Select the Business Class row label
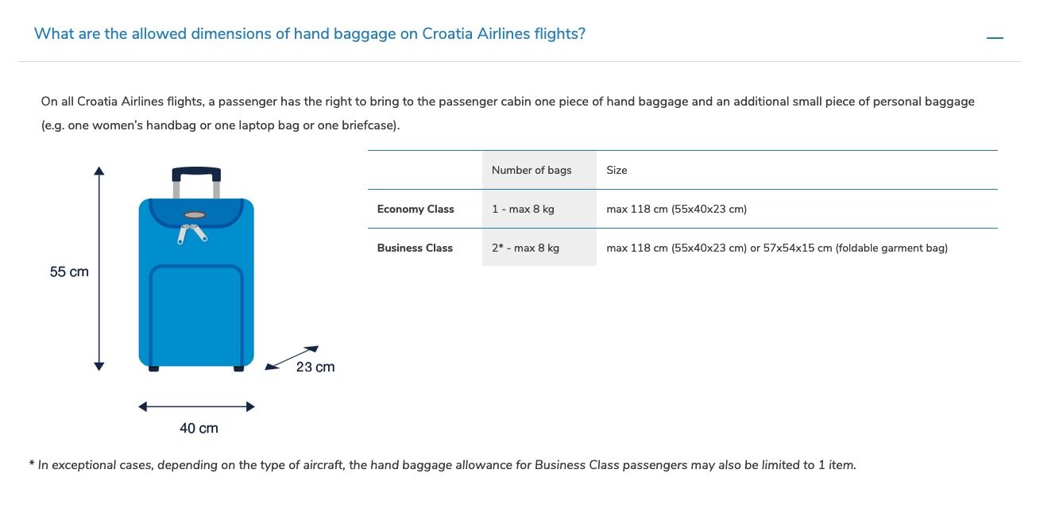This screenshot has height=508, width=1040. click(x=415, y=248)
